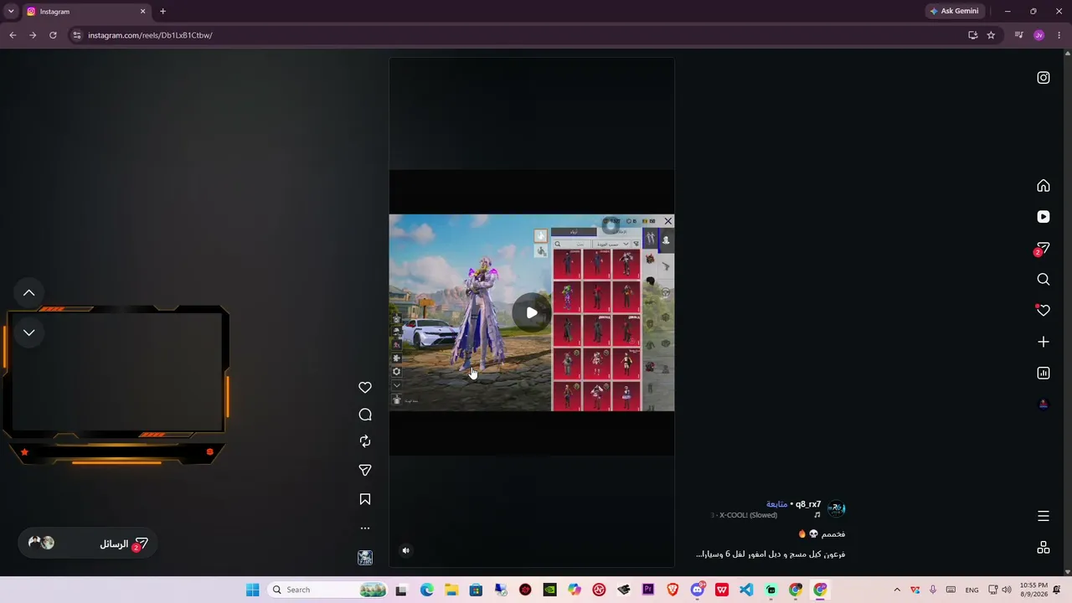
Task: Go forward in browser history
Action: click(33, 35)
